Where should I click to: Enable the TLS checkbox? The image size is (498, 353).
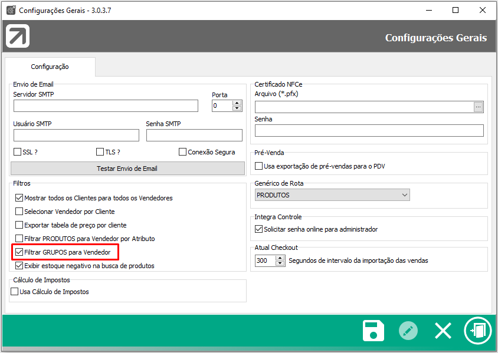click(100, 152)
